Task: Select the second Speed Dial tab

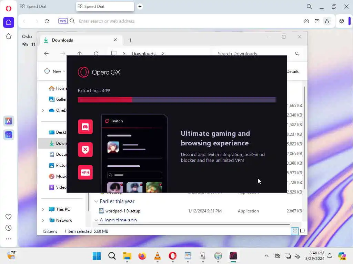Action: coord(105,7)
